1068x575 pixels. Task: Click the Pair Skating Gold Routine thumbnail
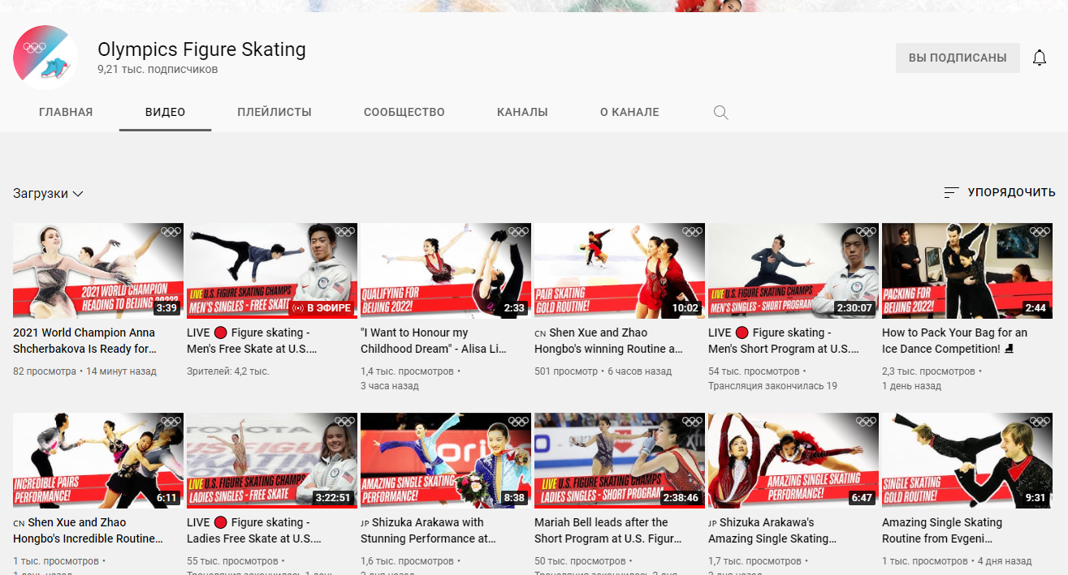click(619, 271)
